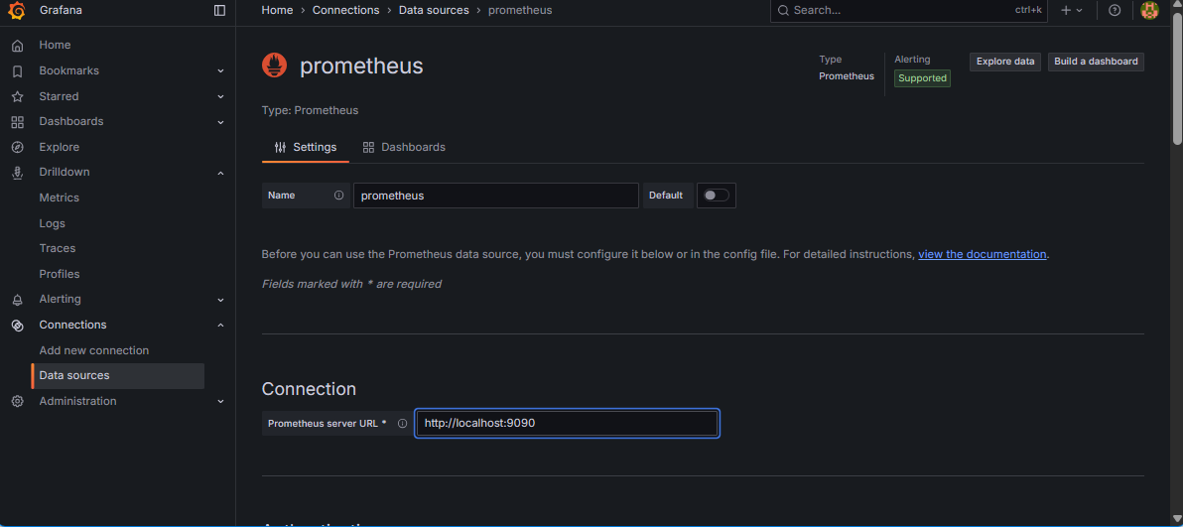Switch to the Dashboards tab
1183x527 pixels.
click(x=404, y=147)
